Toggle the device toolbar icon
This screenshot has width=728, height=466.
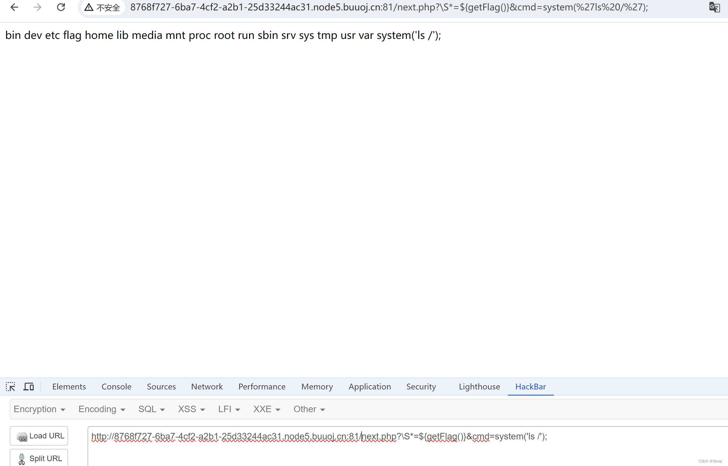click(x=29, y=387)
